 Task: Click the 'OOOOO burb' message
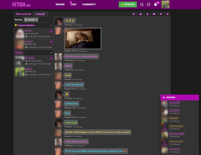pos(71,104)
